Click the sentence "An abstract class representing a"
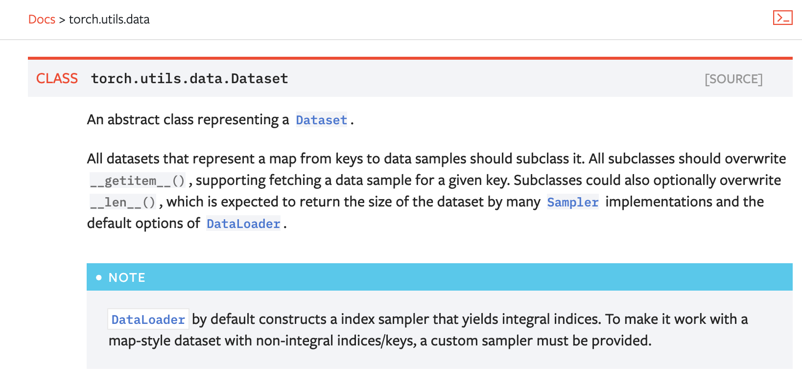The width and height of the screenshot is (802, 387). click(x=188, y=119)
